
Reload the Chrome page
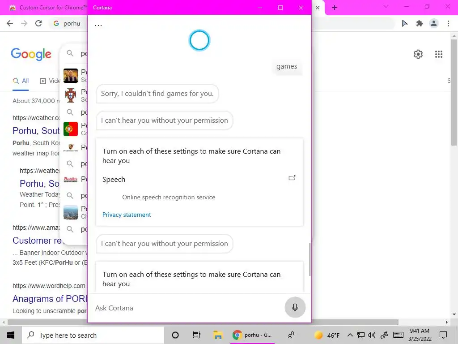tap(38, 23)
